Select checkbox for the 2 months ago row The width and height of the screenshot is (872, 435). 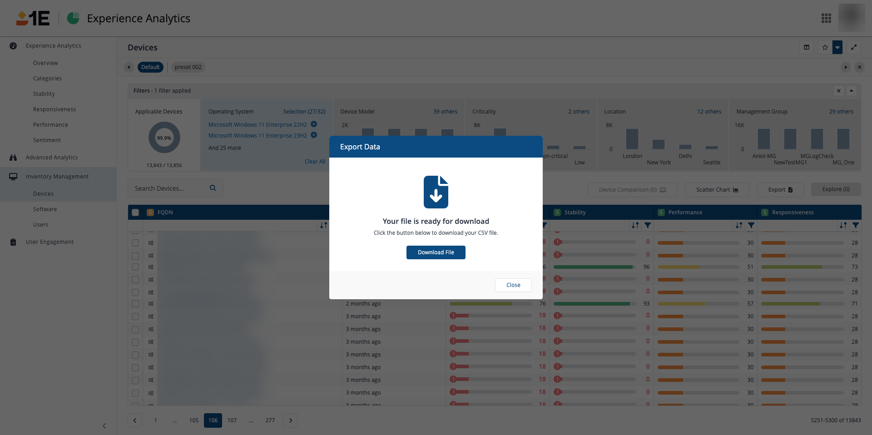click(135, 304)
